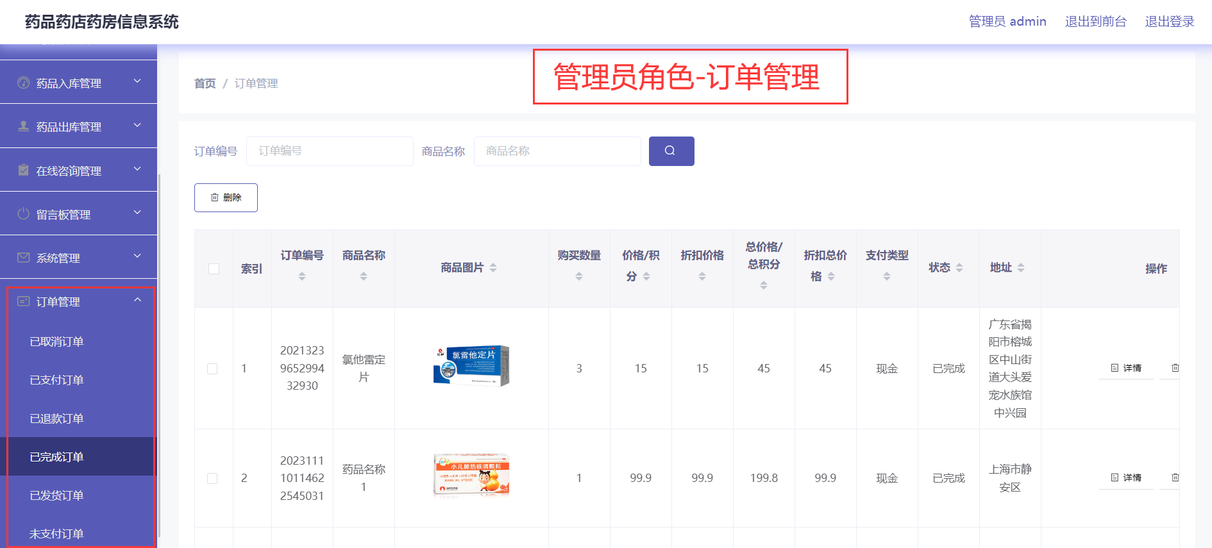Click order number 20231111011462 2545031
This screenshot has width=1212, height=548.
[302, 478]
